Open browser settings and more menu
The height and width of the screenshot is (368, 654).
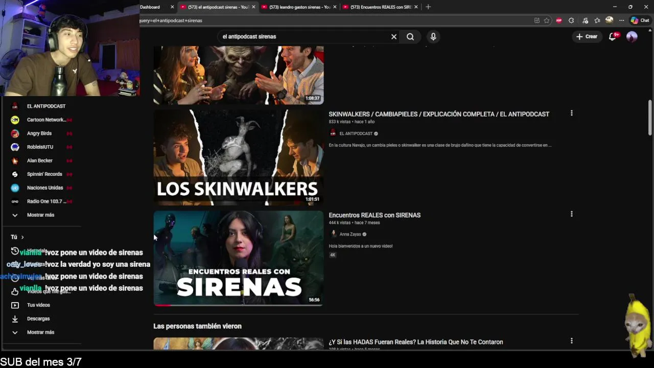click(x=621, y=20)
